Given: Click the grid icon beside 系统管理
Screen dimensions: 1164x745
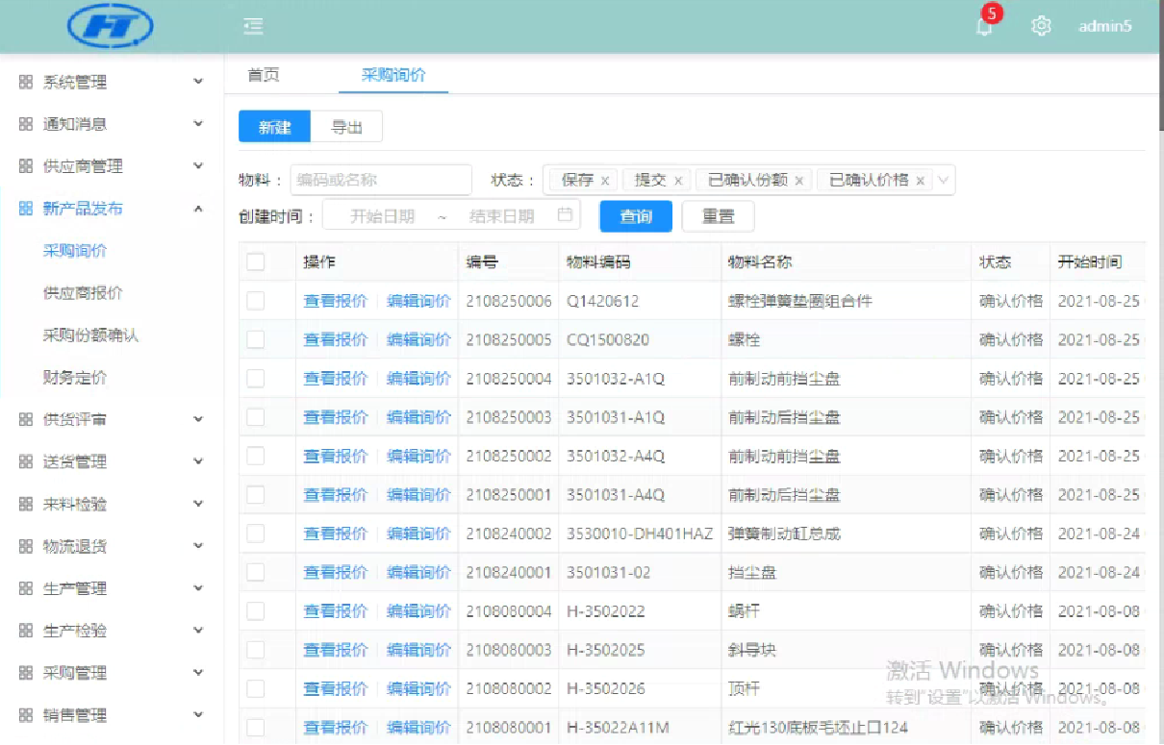Looking at the screenshot, I should (x=26, y=83).
